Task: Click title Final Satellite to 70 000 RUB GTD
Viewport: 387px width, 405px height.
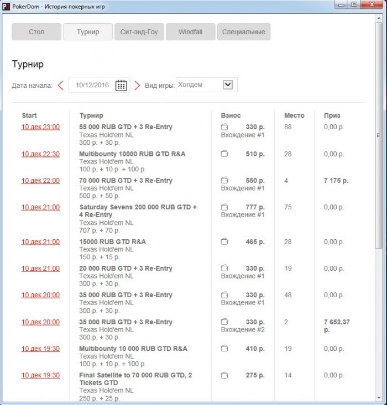Action: pos(135,379)
